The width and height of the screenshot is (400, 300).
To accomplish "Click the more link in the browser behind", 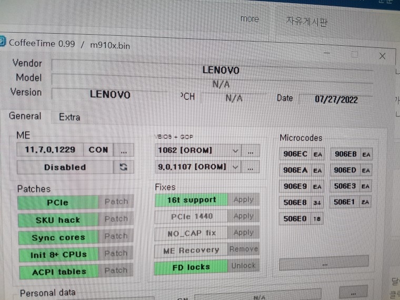I will [249, 19].
